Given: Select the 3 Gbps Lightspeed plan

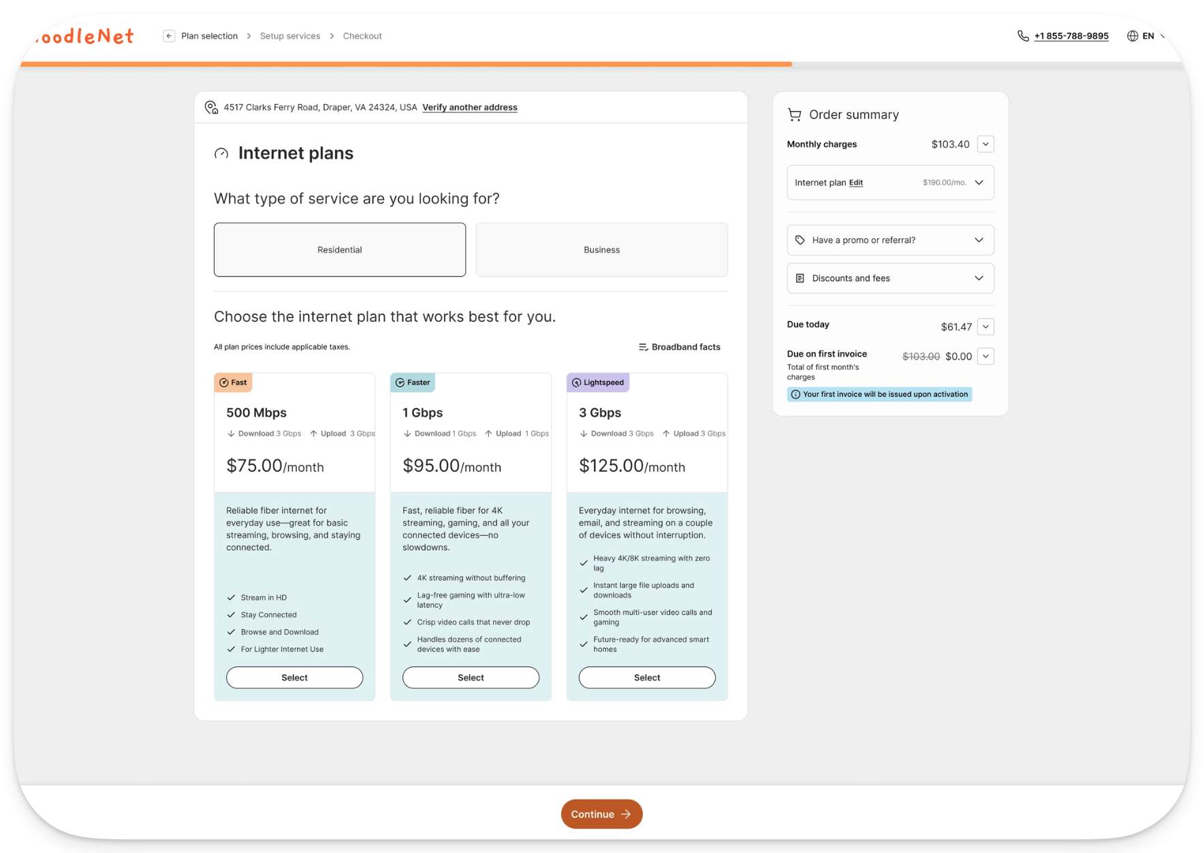Looking at the screenshot, I should (x=647, y=677).
